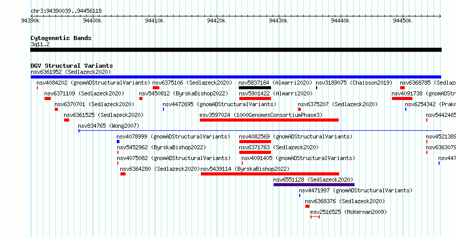Open the nsv6551128 (Sedlazeck2020) label
The image size is (456, 237).
(313, 180)
